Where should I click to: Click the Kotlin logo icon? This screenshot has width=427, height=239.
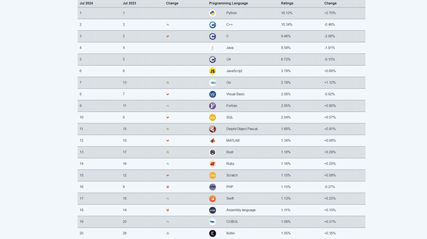(212, 234)
